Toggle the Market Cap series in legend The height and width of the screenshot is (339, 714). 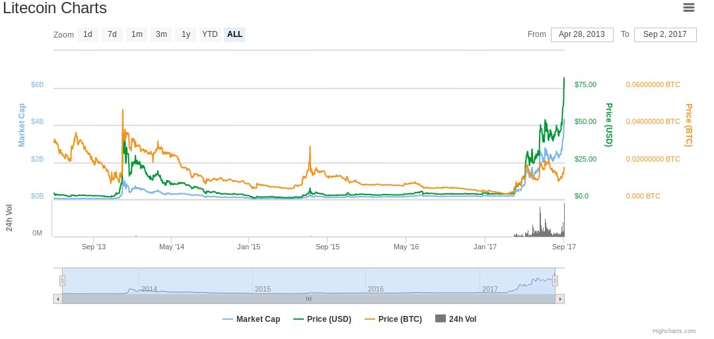click(252, 319)
